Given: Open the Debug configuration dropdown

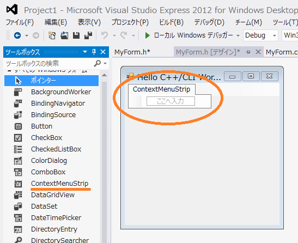Looking at the screenshot, I should point(260,35).
